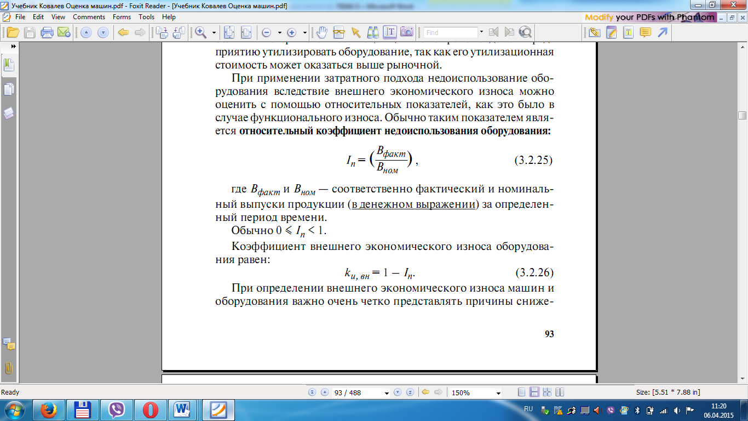Open the Layers side panel
Screen dimensions: 748x421
pos(9,113)
